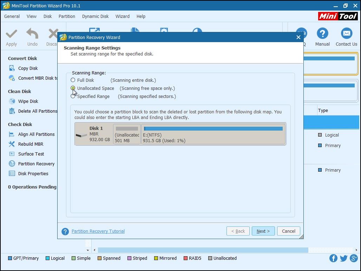The height and width of the screenshot is (271, 361).
Task: Click the Next button
Action: 263,231
